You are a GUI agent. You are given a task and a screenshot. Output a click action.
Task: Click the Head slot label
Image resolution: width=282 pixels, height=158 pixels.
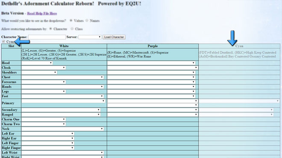(x=6, y=63)
